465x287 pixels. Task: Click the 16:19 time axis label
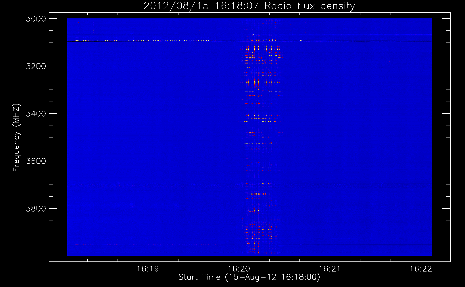point(148,269)
